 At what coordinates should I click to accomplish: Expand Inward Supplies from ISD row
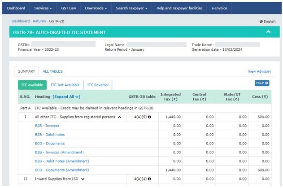[83, 179]
